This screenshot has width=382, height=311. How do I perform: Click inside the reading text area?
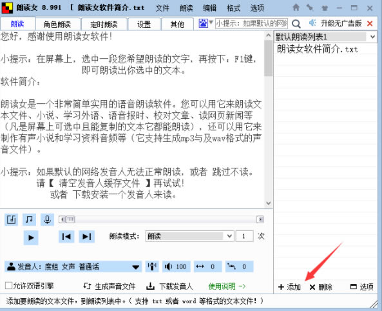132,119
